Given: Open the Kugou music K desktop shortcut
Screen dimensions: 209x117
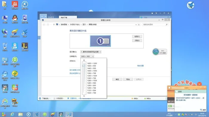Looking at the screenshot, I should (25, 5).
